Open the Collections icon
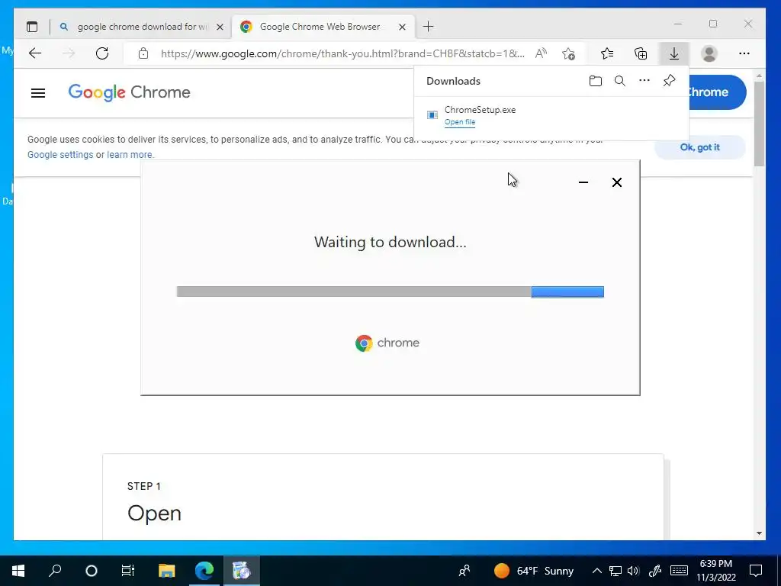Viewport: 781px width, 586px height. (641, 53)
